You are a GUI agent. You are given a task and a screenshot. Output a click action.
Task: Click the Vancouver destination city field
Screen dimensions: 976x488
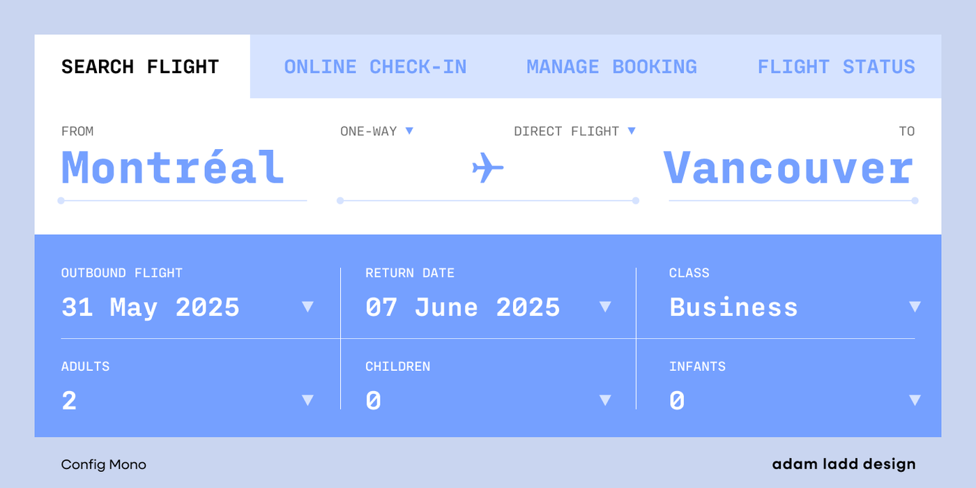tap(788, 168)
